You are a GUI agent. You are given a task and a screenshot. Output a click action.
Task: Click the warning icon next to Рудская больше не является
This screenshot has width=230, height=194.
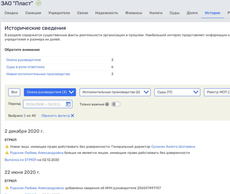(x=7, y=153)
